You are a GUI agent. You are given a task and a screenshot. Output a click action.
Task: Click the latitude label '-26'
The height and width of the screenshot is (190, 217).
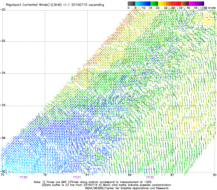coord(3,105)
